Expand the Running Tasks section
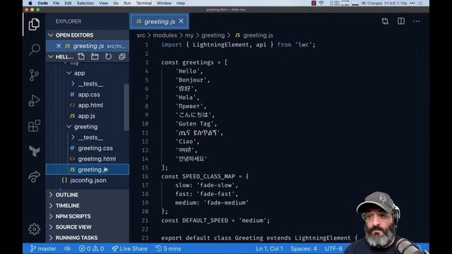The width and height of the screenshot is (452, 254). point(88,238)
